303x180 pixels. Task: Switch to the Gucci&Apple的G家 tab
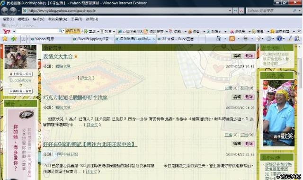point(93,39)
